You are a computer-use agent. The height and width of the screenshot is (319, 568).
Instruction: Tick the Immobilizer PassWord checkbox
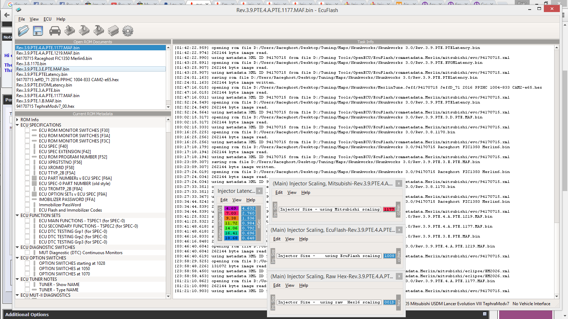pyautogui.click(x=27, y=205)
